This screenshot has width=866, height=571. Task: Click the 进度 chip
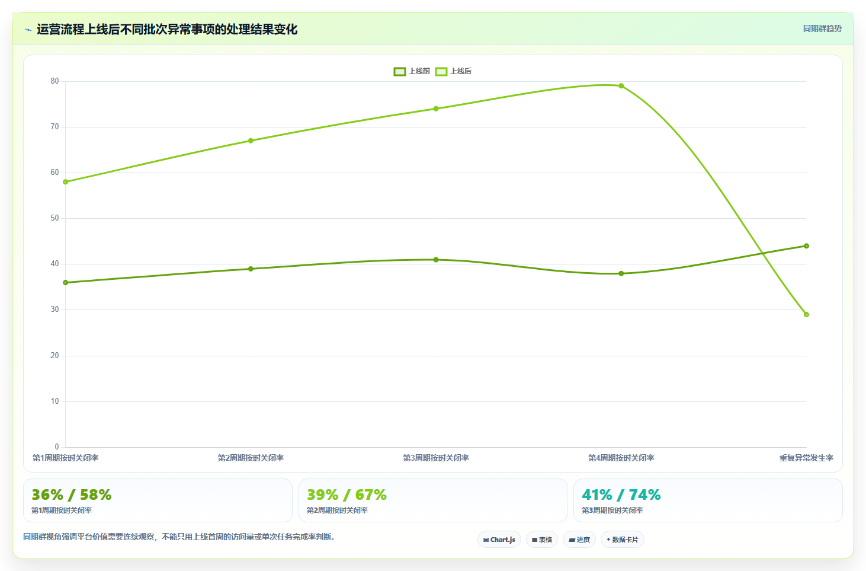579,540
